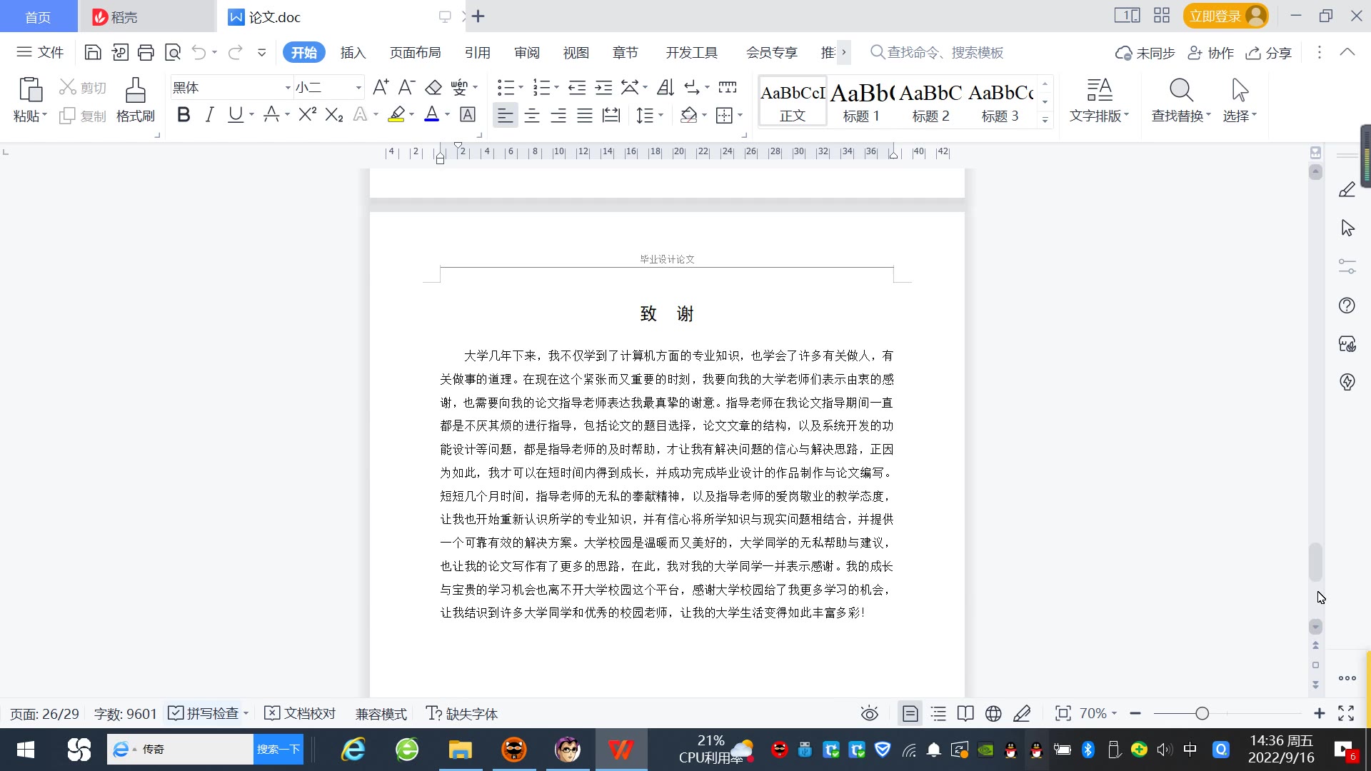Toggle bold formatting
The width and height of the screenshot is (1371, 771).
coord(184,114)
